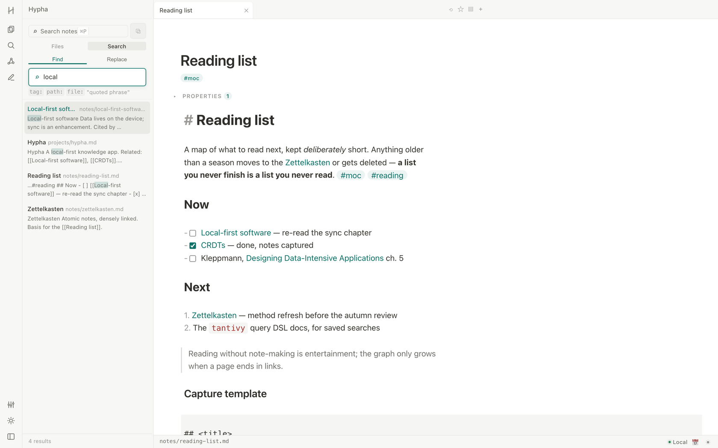718x448 pixels.
Task: Click the Search notes quick-open field
Action: [x=78, y=31]
